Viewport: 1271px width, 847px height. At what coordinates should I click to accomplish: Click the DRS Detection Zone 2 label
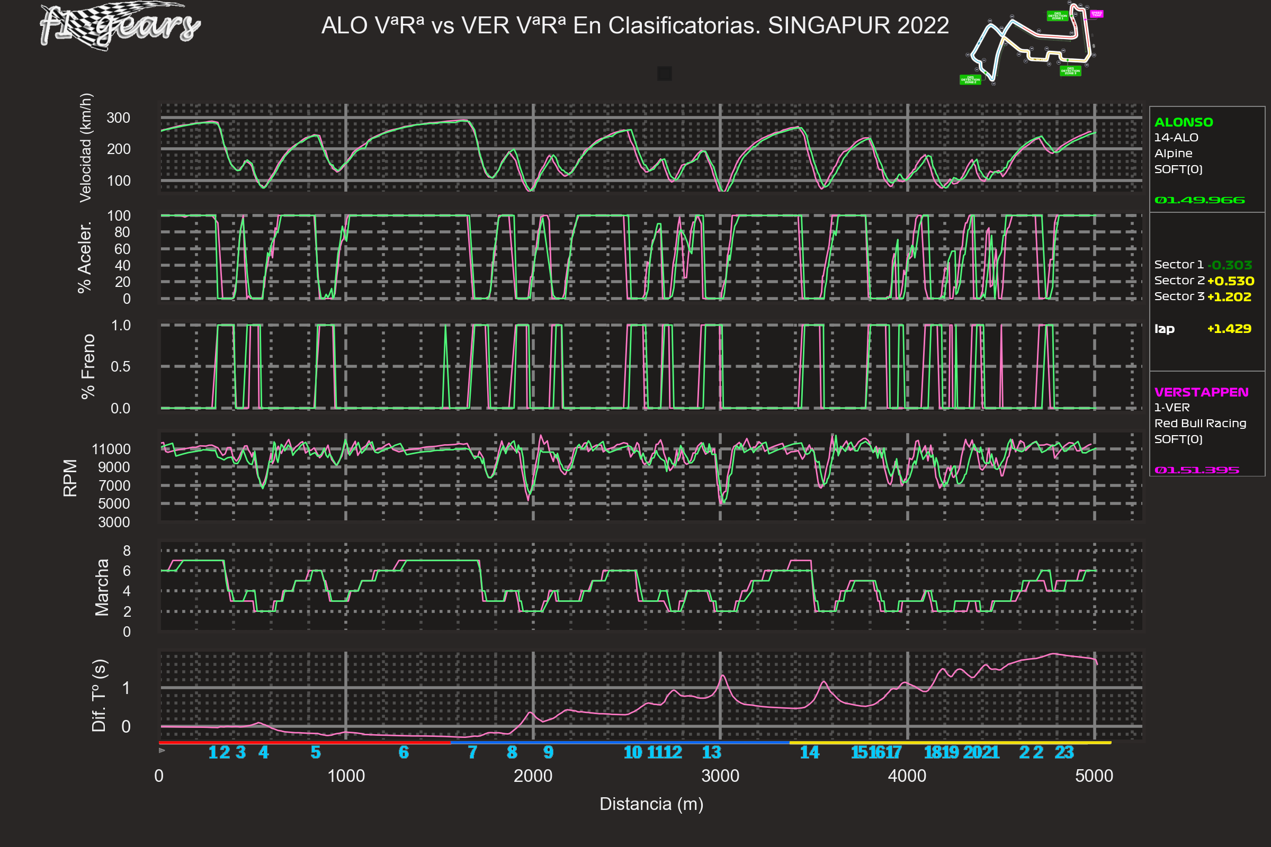pos(971,80)
